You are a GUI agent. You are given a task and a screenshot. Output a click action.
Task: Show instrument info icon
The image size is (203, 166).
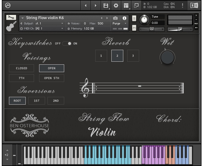(124, 18)
